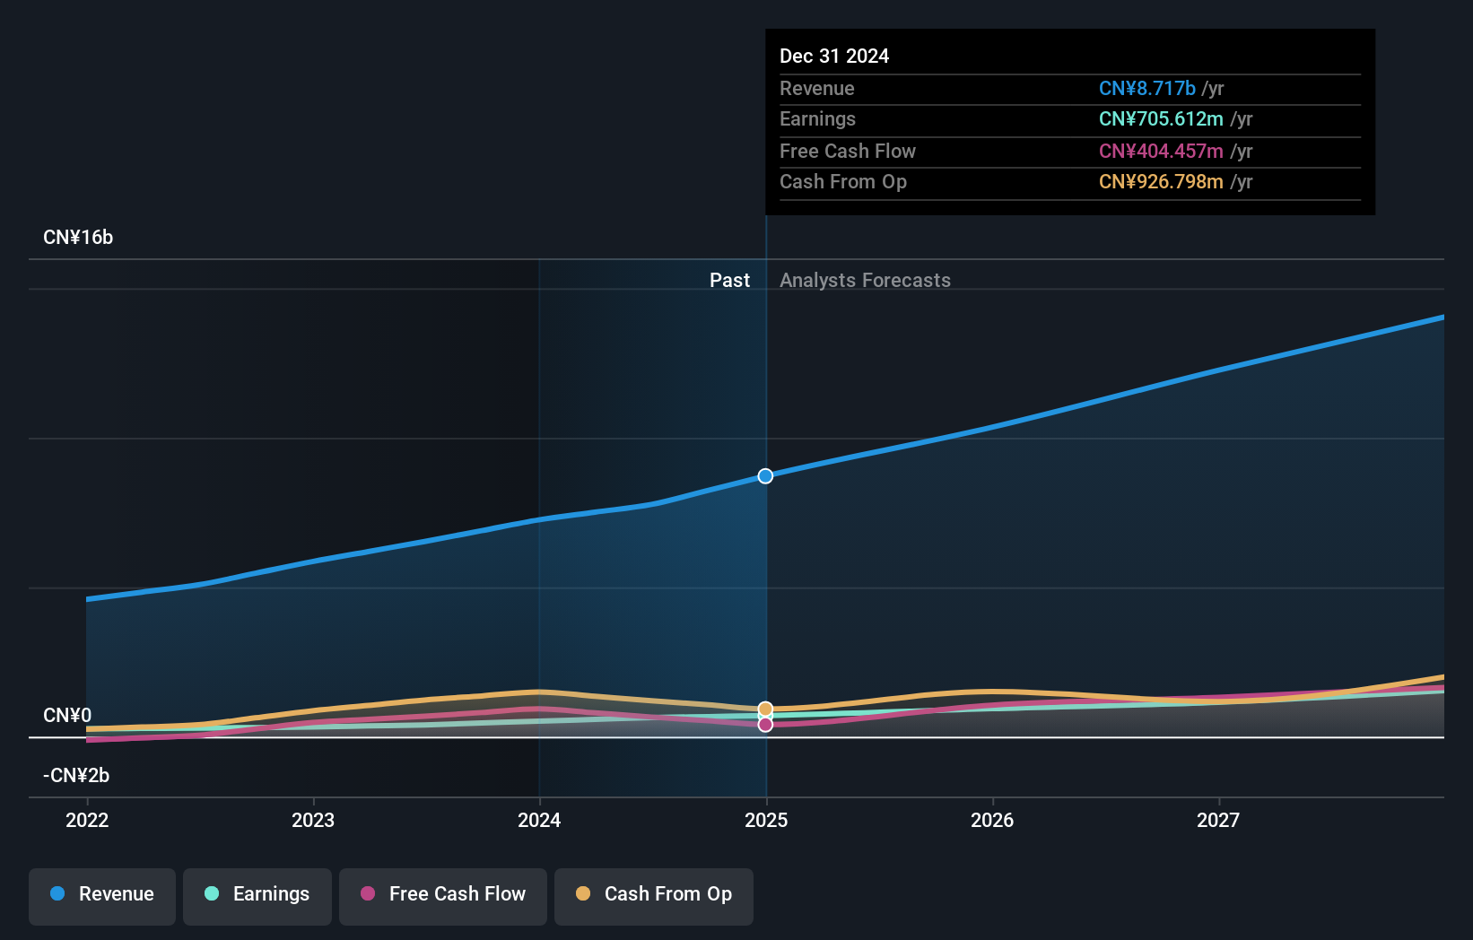Click the CN¥926.798m cash from op value
This screenshot has width=1473, height=940.
click(1161, 182)
